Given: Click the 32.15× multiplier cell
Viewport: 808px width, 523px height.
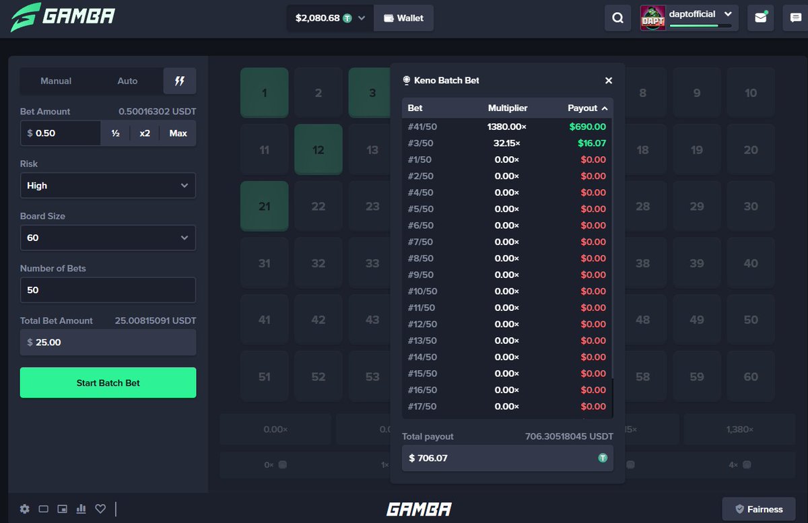Looking at the screenshot, I should [507, 143].
